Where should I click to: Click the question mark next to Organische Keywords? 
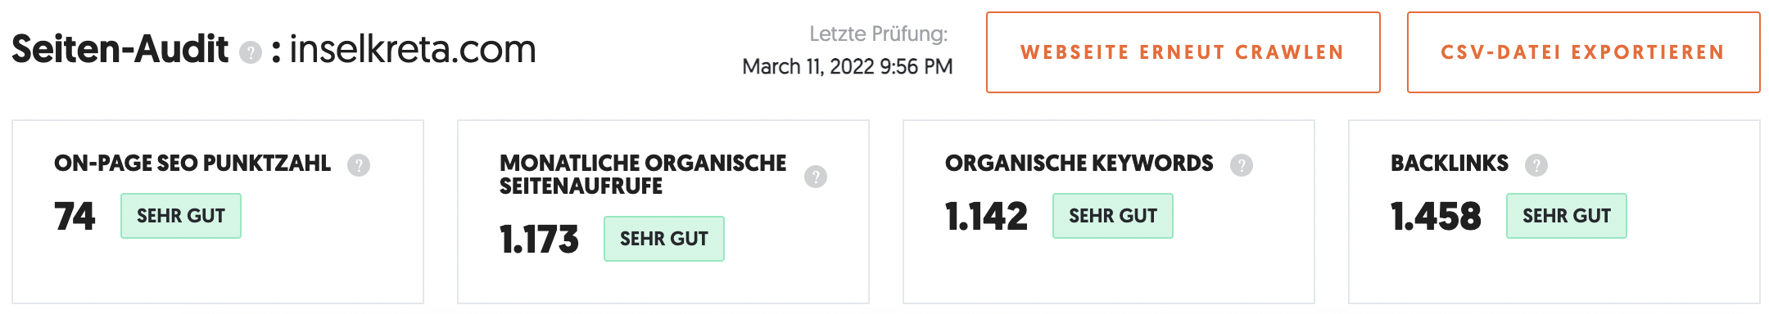1242,165
